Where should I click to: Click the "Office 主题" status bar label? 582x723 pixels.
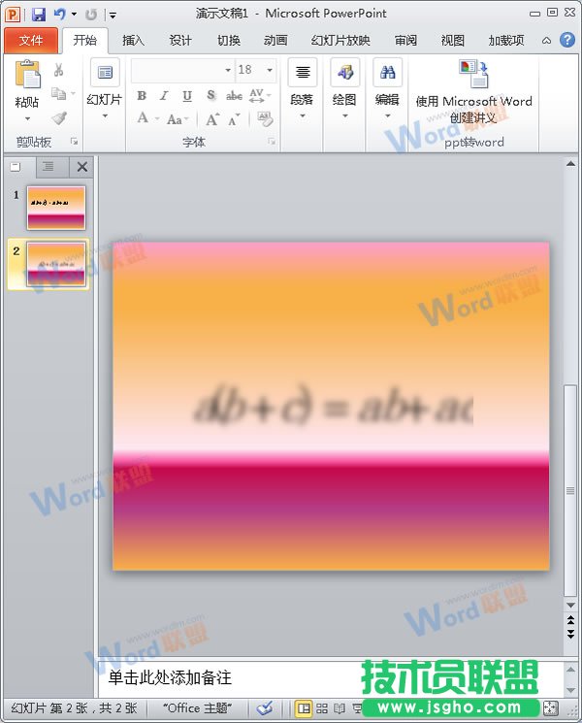tap(197, 708)
